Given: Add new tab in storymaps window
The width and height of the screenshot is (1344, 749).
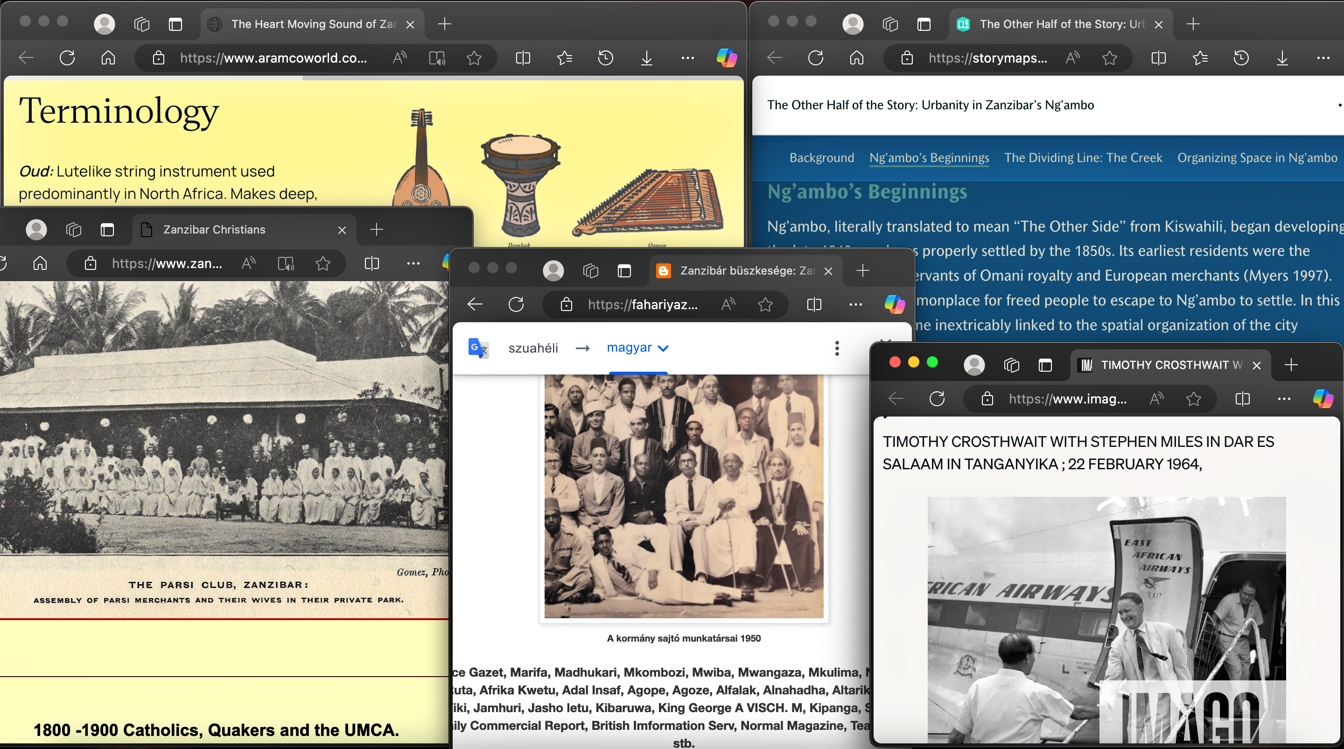Looking at the screenshot, I should point(1193,24).
